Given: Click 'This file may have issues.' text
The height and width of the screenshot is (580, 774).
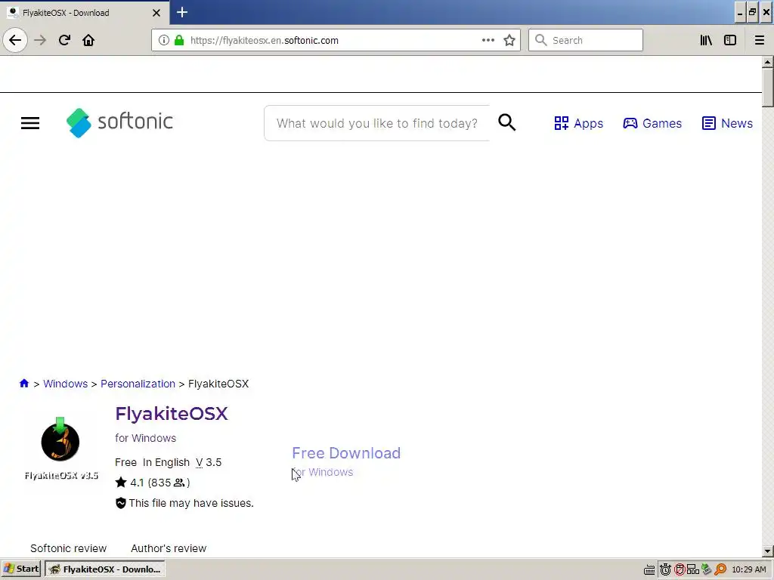Looking at the screenshot, I should [191, 503].
